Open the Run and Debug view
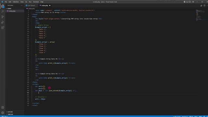208x117 pixels. pos(3,22)
